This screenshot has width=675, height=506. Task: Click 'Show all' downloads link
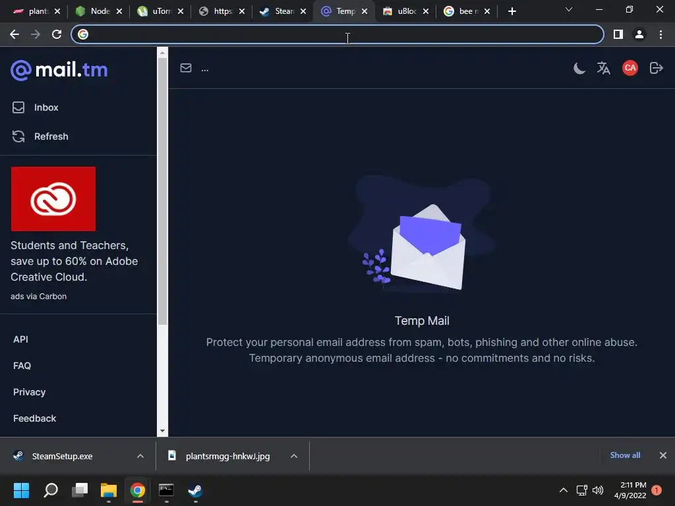point(625,455)
